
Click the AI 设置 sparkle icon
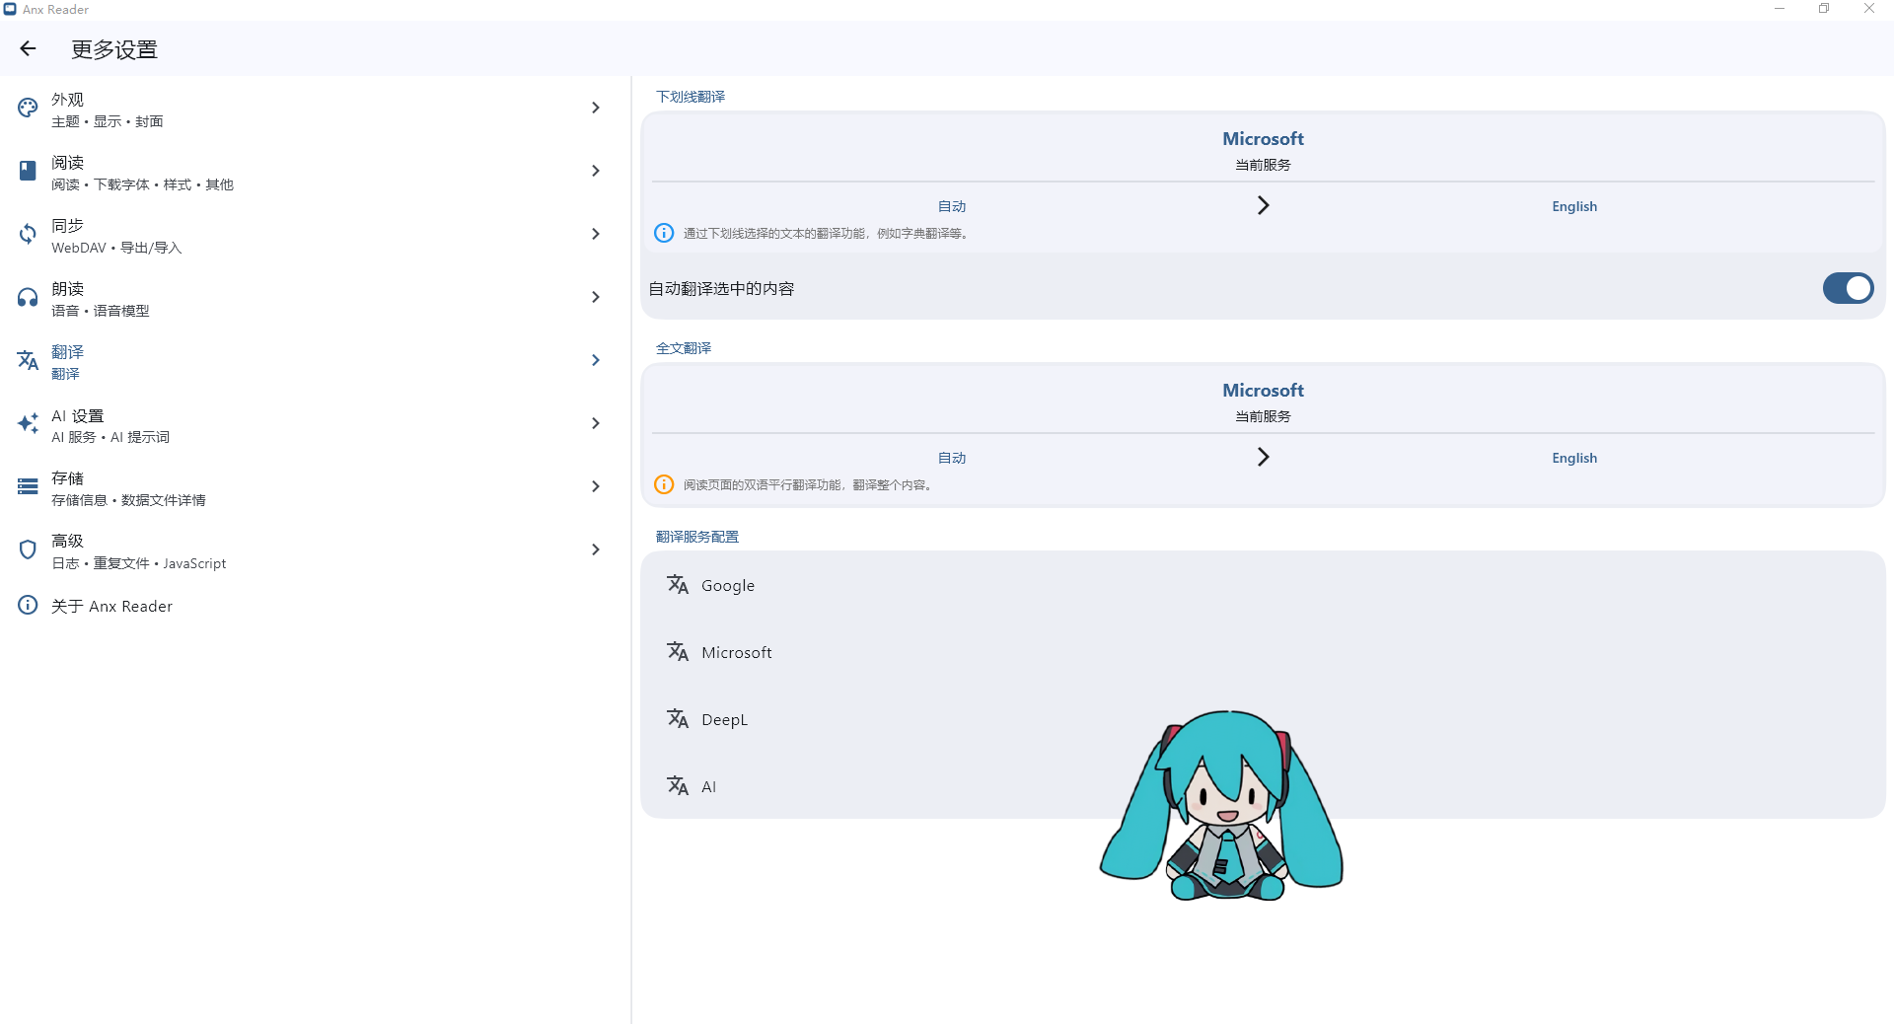pos(28,424)
